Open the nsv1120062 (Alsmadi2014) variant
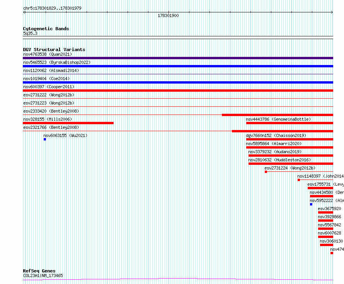This screenshot has height=284, width=344. coord(51,70)
